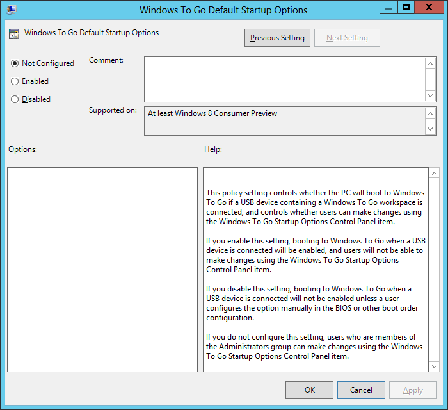Image resolution: width=448 pixels, height=410 pixels.
Task: Choose the Disabled radio option
Action: coord(15,99)
